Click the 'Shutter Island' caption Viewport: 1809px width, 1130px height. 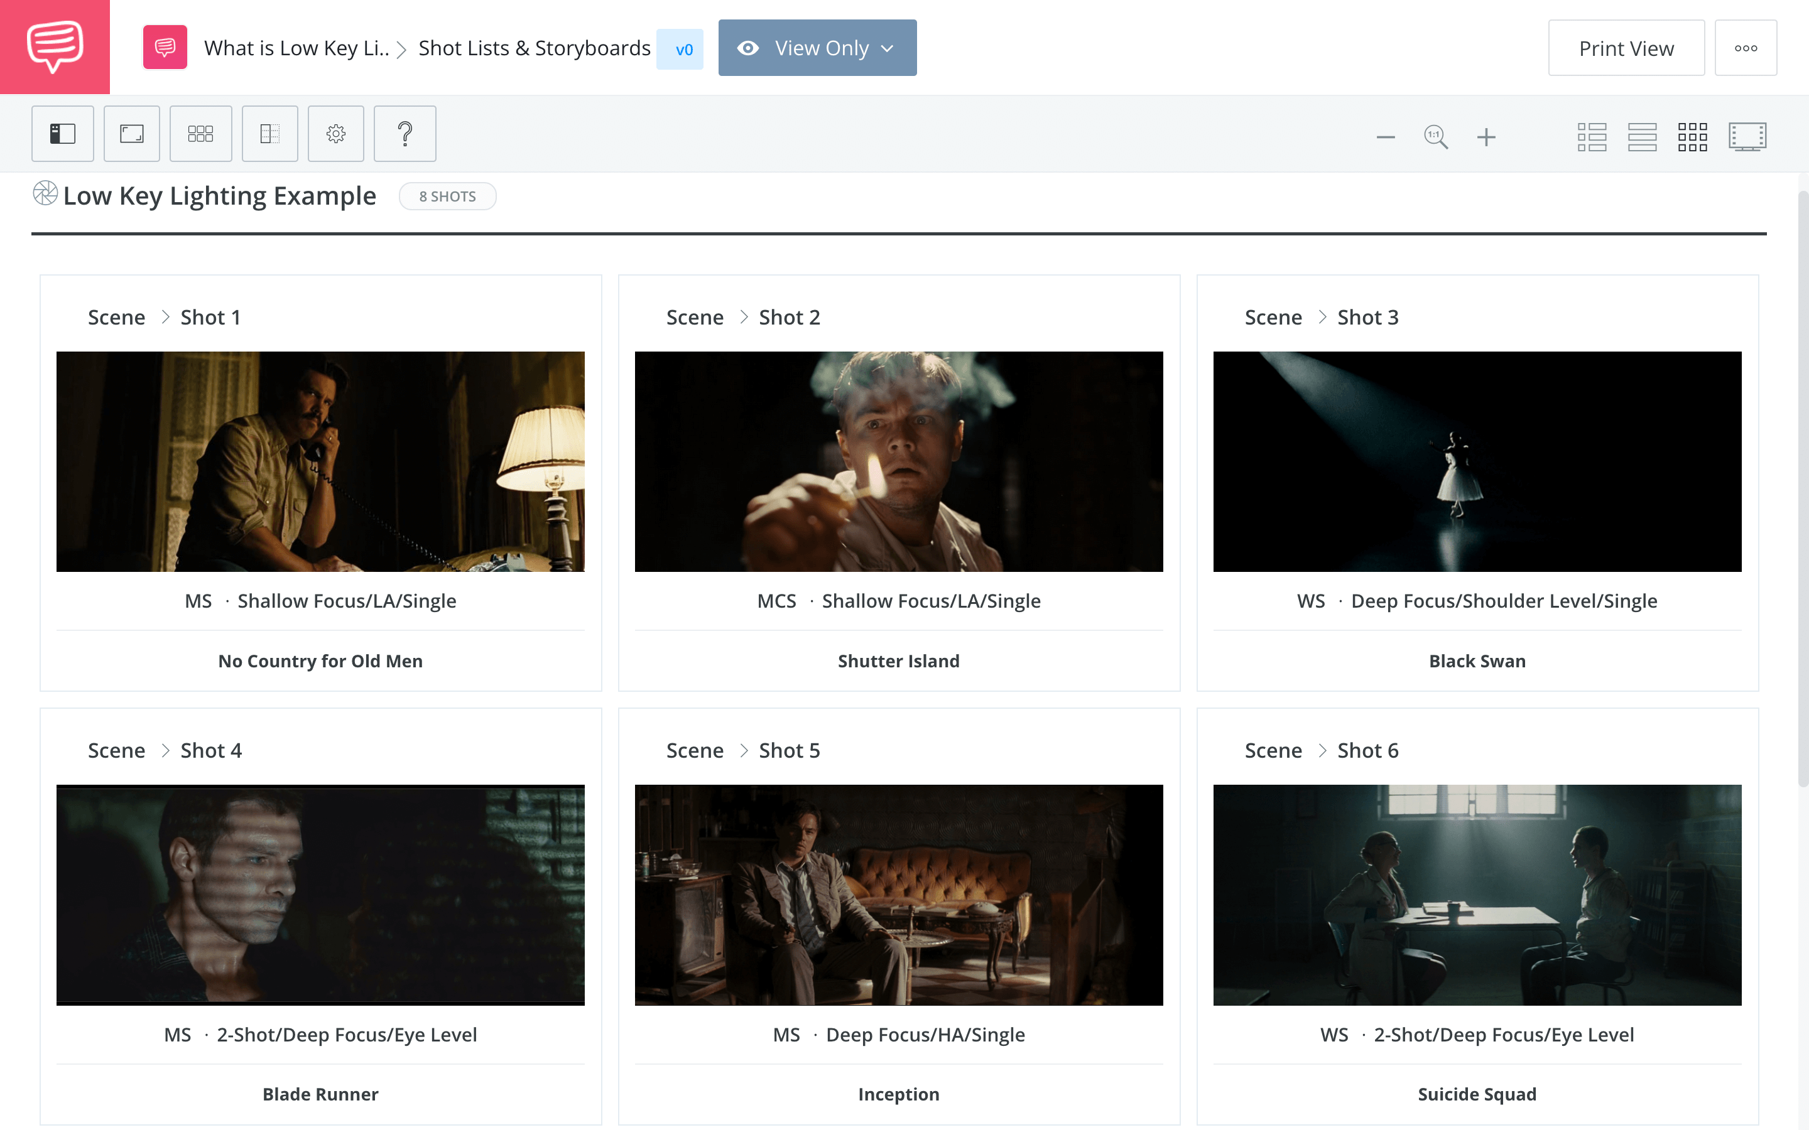point(898,660)
